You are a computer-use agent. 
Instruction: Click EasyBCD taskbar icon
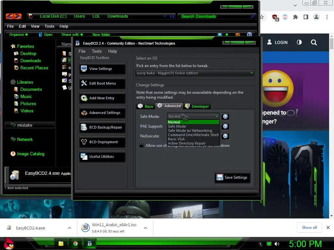90,243
